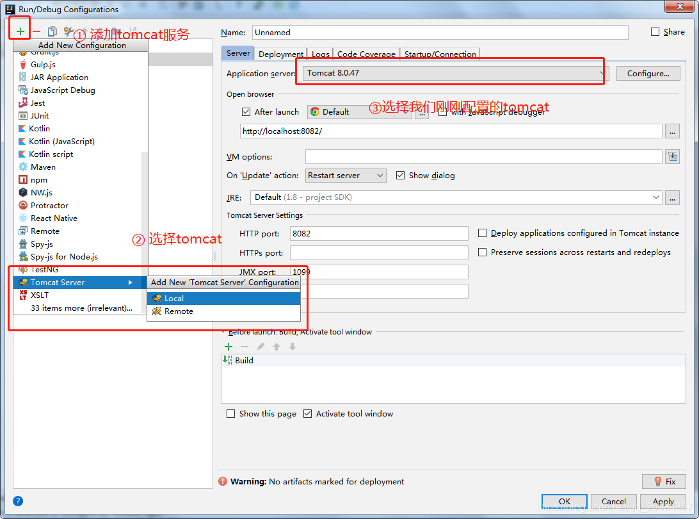Click the minus Remove Configuration icon
This screenshot has width=699, height=519.
36,31
